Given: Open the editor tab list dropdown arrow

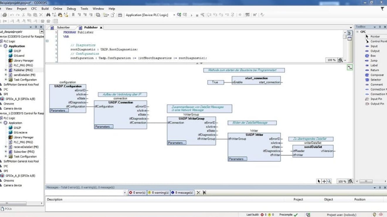Looking at the screenshot, I should 351,28.
